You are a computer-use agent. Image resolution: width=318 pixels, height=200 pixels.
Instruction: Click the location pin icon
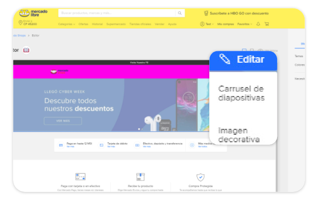(x=20, y=22)
